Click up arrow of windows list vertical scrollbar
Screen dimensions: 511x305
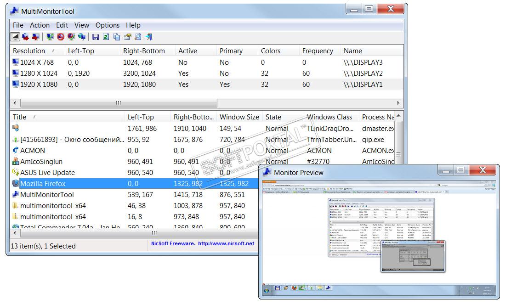[398, 116]
